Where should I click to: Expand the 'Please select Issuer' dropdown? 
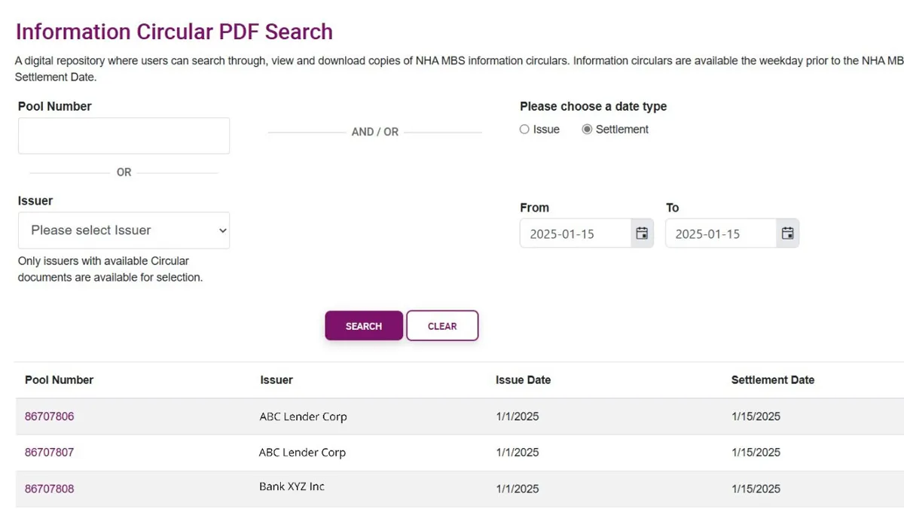pyautogui.click(x=124, y=230)
